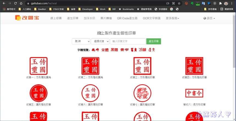The height and width of the screenshot is (121, 236).
Task: Open the starred Bookmarks shortcut
Action: 126,9
